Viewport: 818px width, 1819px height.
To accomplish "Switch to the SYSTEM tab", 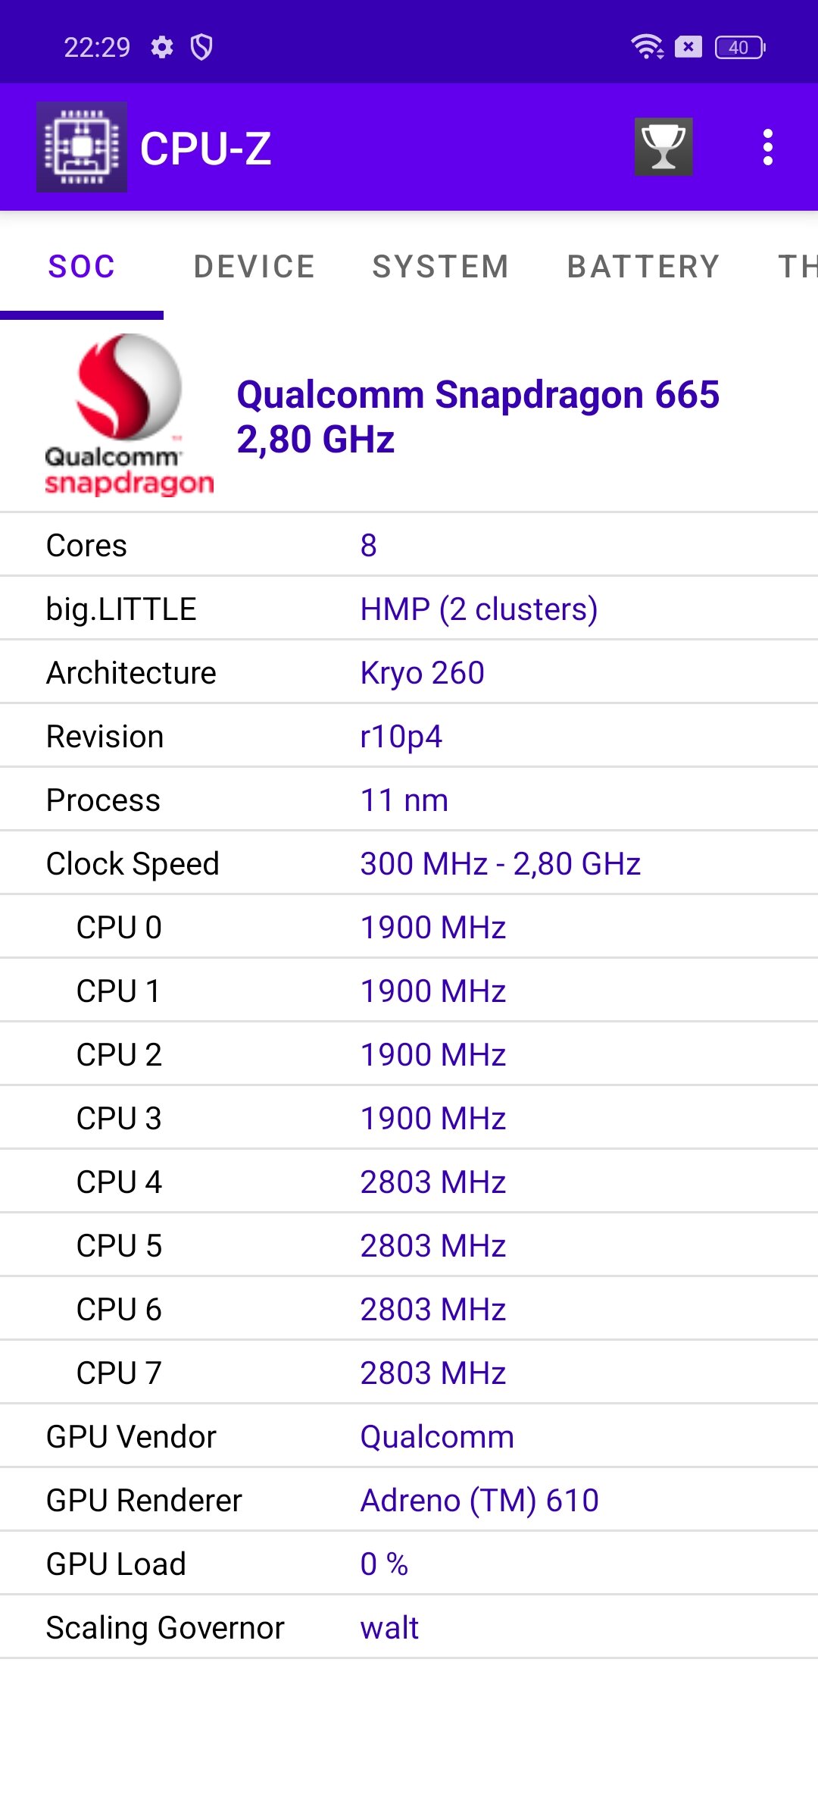I will pyautogui.click(x=441, y=267).
